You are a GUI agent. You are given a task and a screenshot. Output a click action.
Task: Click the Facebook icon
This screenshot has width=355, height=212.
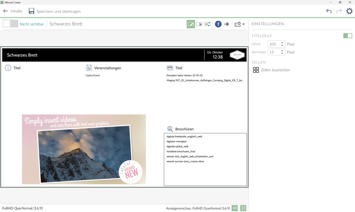coord(218,24)
